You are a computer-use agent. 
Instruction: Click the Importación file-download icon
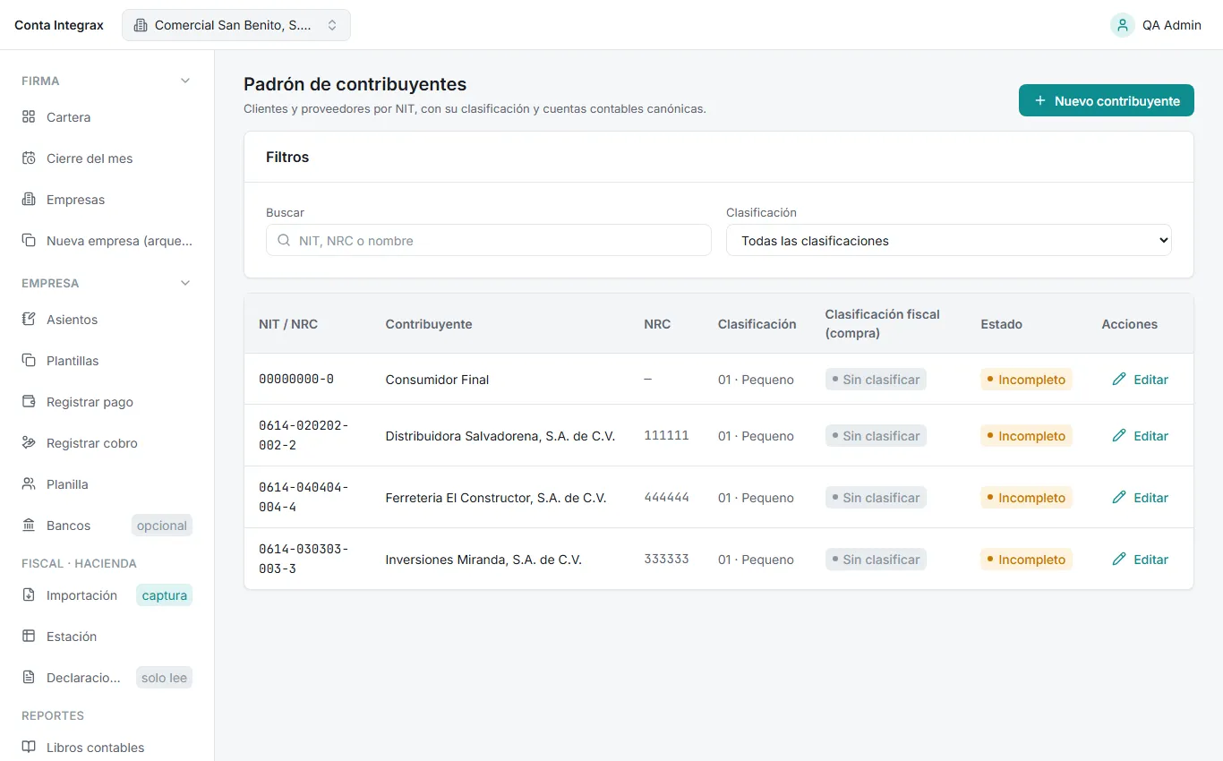(29, 595)
